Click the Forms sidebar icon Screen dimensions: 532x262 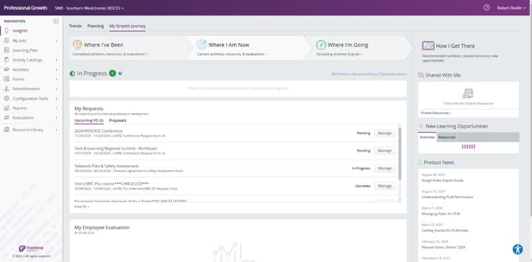(7, 79)
